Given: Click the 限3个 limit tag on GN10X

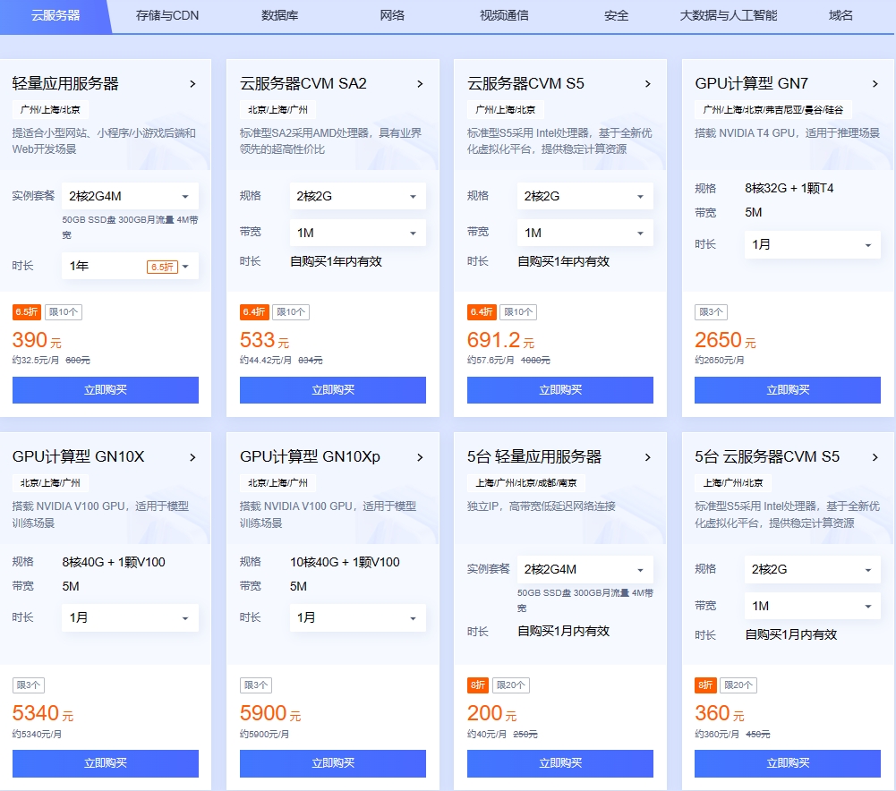Looking at the screenshot, I should pos(27,685).
